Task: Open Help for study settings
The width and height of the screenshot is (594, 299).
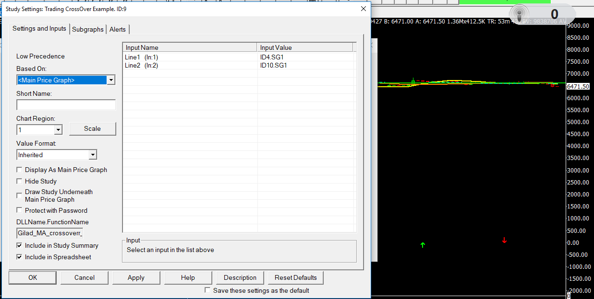Action: click(x=188, y=277)
